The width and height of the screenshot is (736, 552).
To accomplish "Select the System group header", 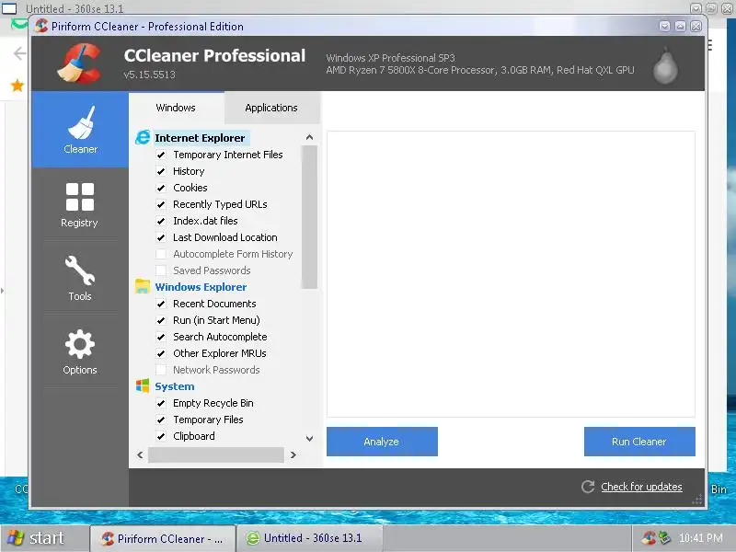I will 175,386.
